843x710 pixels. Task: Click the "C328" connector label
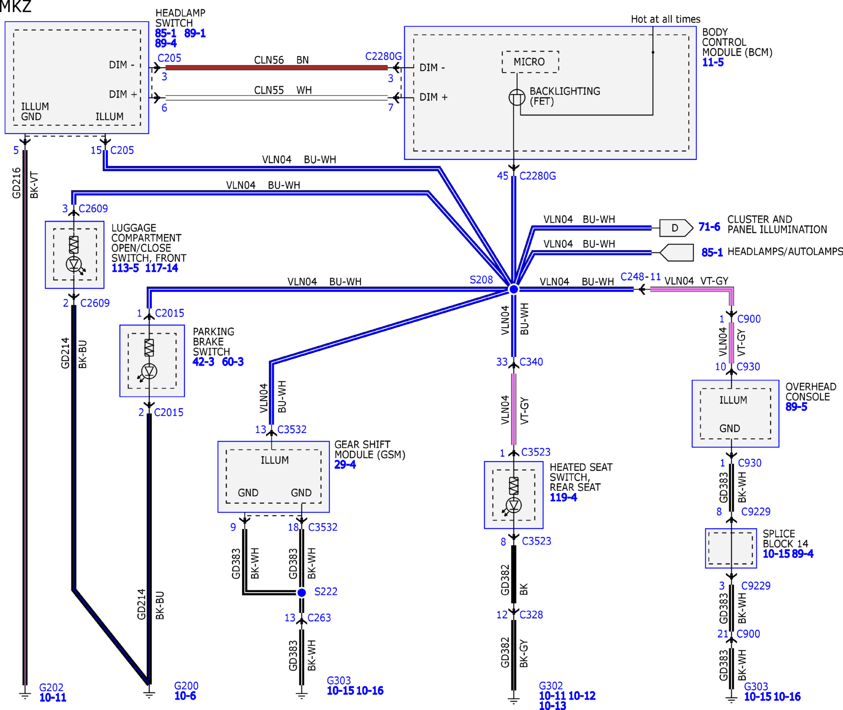tap(531, 615)
